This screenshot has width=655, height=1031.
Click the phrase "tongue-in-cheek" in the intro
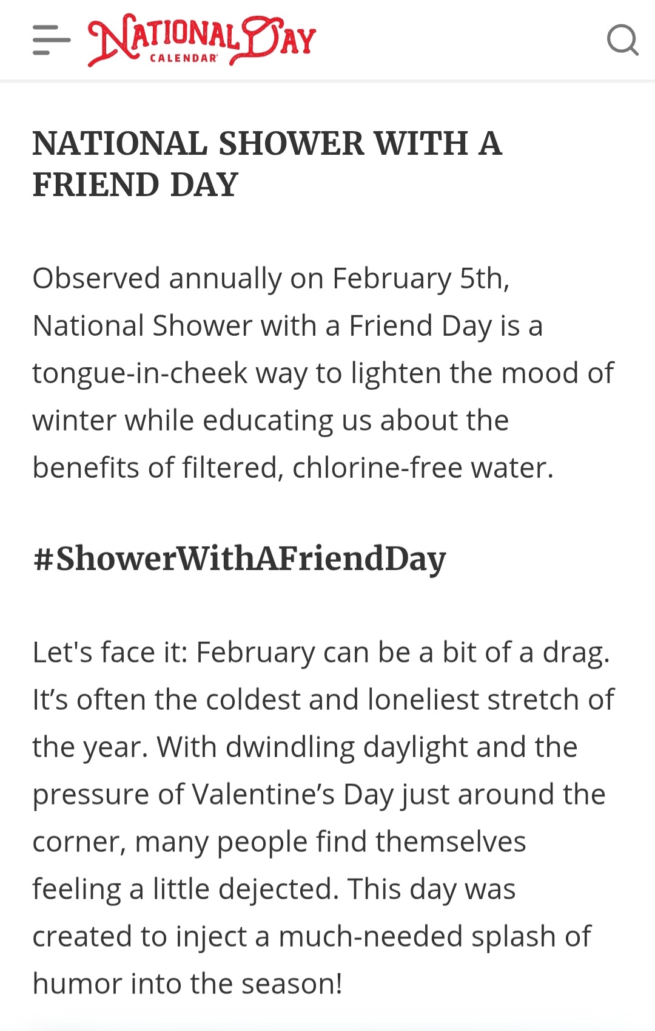pyautogui.click(x=139, y=373)
